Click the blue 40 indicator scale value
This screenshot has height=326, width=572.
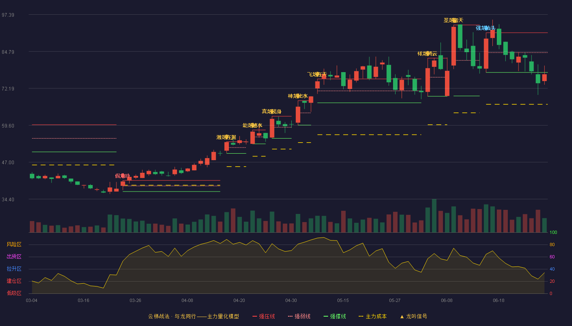pyautogui.click(x=552, y=269)
